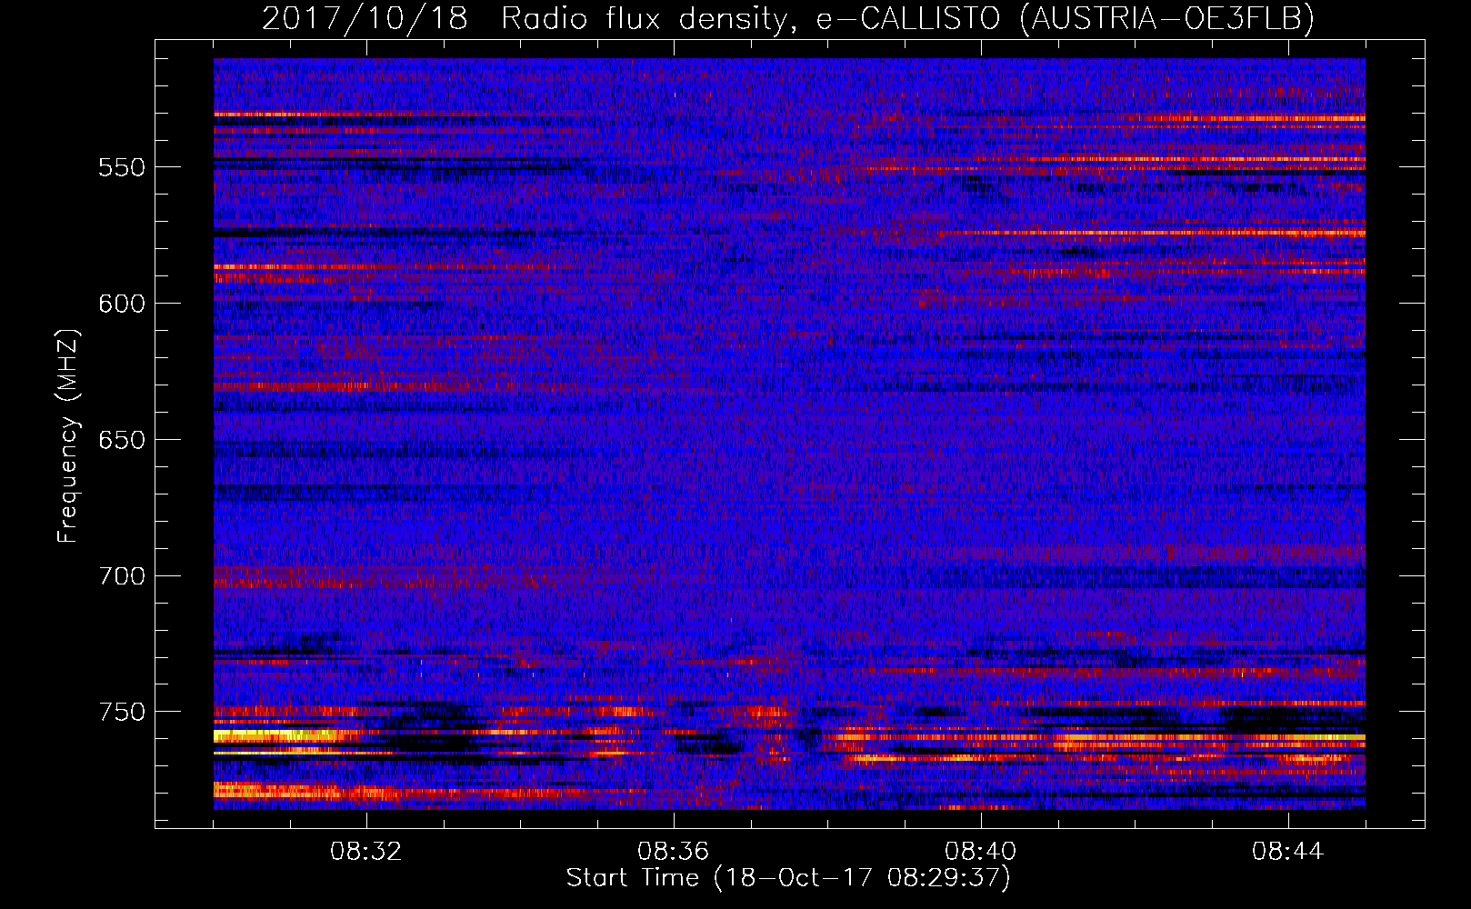The width and height of the screenshot is (1471, 909).
Task: Click the 700 frequency tick label
Action: pos(122,576)
